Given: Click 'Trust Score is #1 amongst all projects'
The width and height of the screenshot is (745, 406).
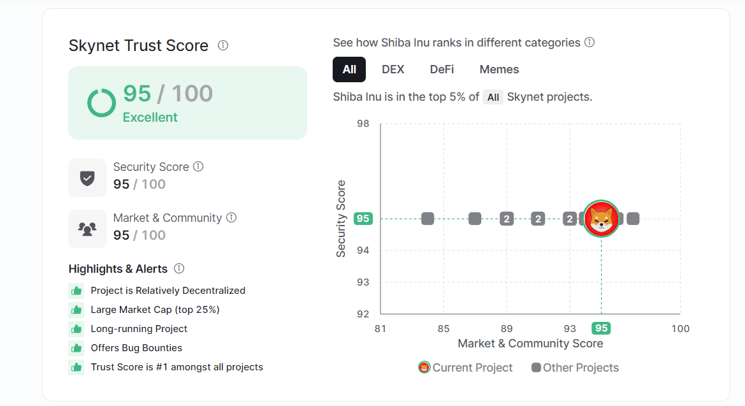Looking at the screenshot, I should [x=177, y=367].
